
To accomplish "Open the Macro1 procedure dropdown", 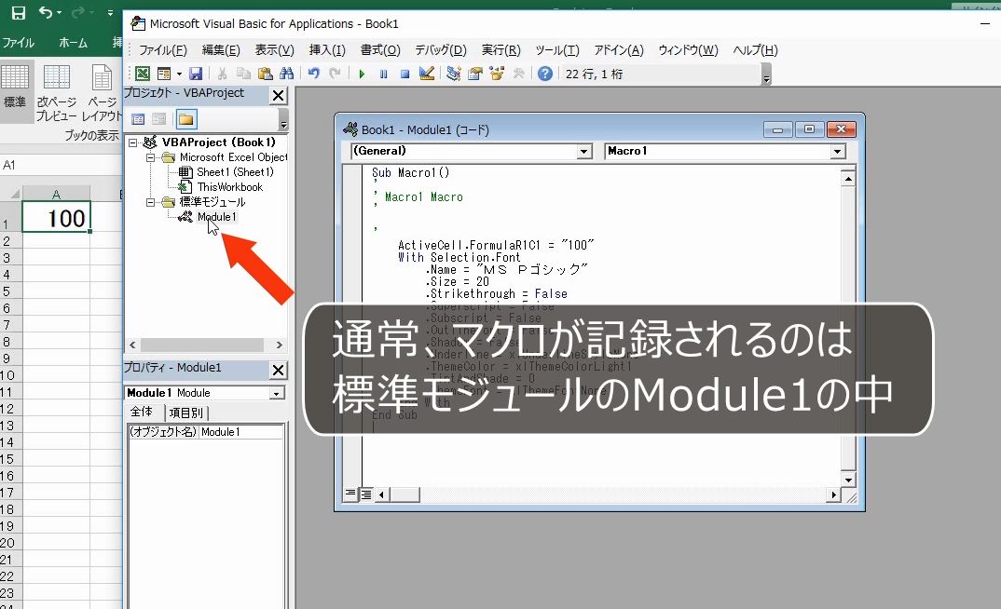I will [x=838, y=151].
